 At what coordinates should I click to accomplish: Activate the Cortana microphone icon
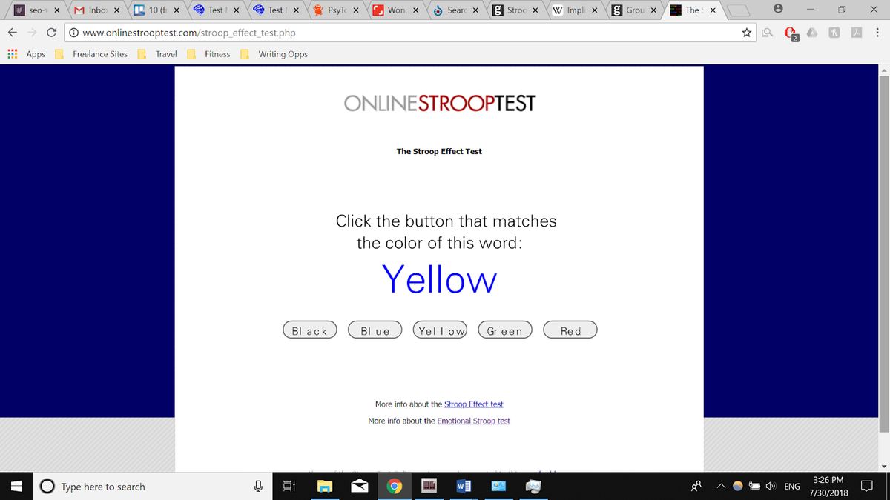click(x=258, y=487)
